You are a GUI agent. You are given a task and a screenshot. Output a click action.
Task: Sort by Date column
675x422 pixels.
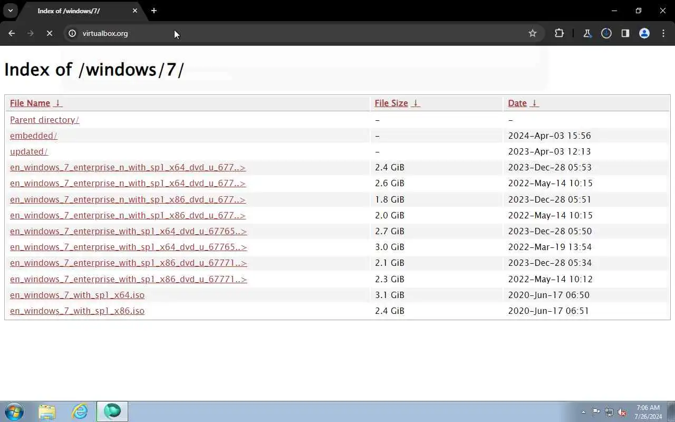click(523, 103)
